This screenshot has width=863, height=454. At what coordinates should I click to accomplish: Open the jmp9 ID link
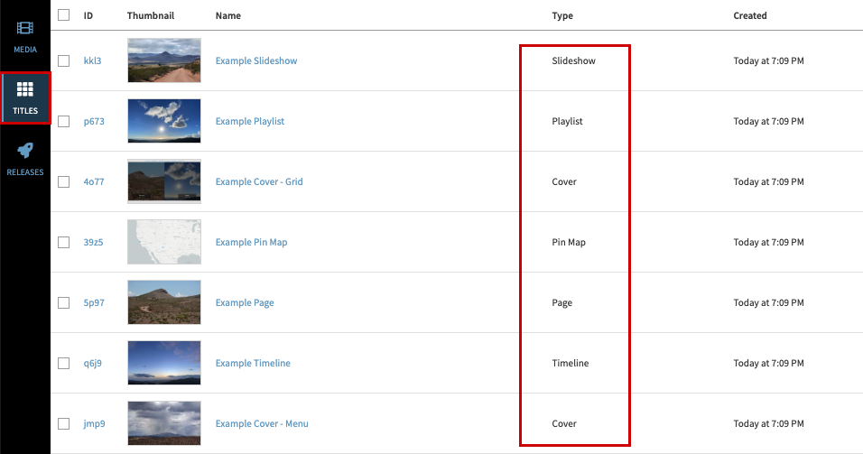pyautogui.click(x=94, y=423)
